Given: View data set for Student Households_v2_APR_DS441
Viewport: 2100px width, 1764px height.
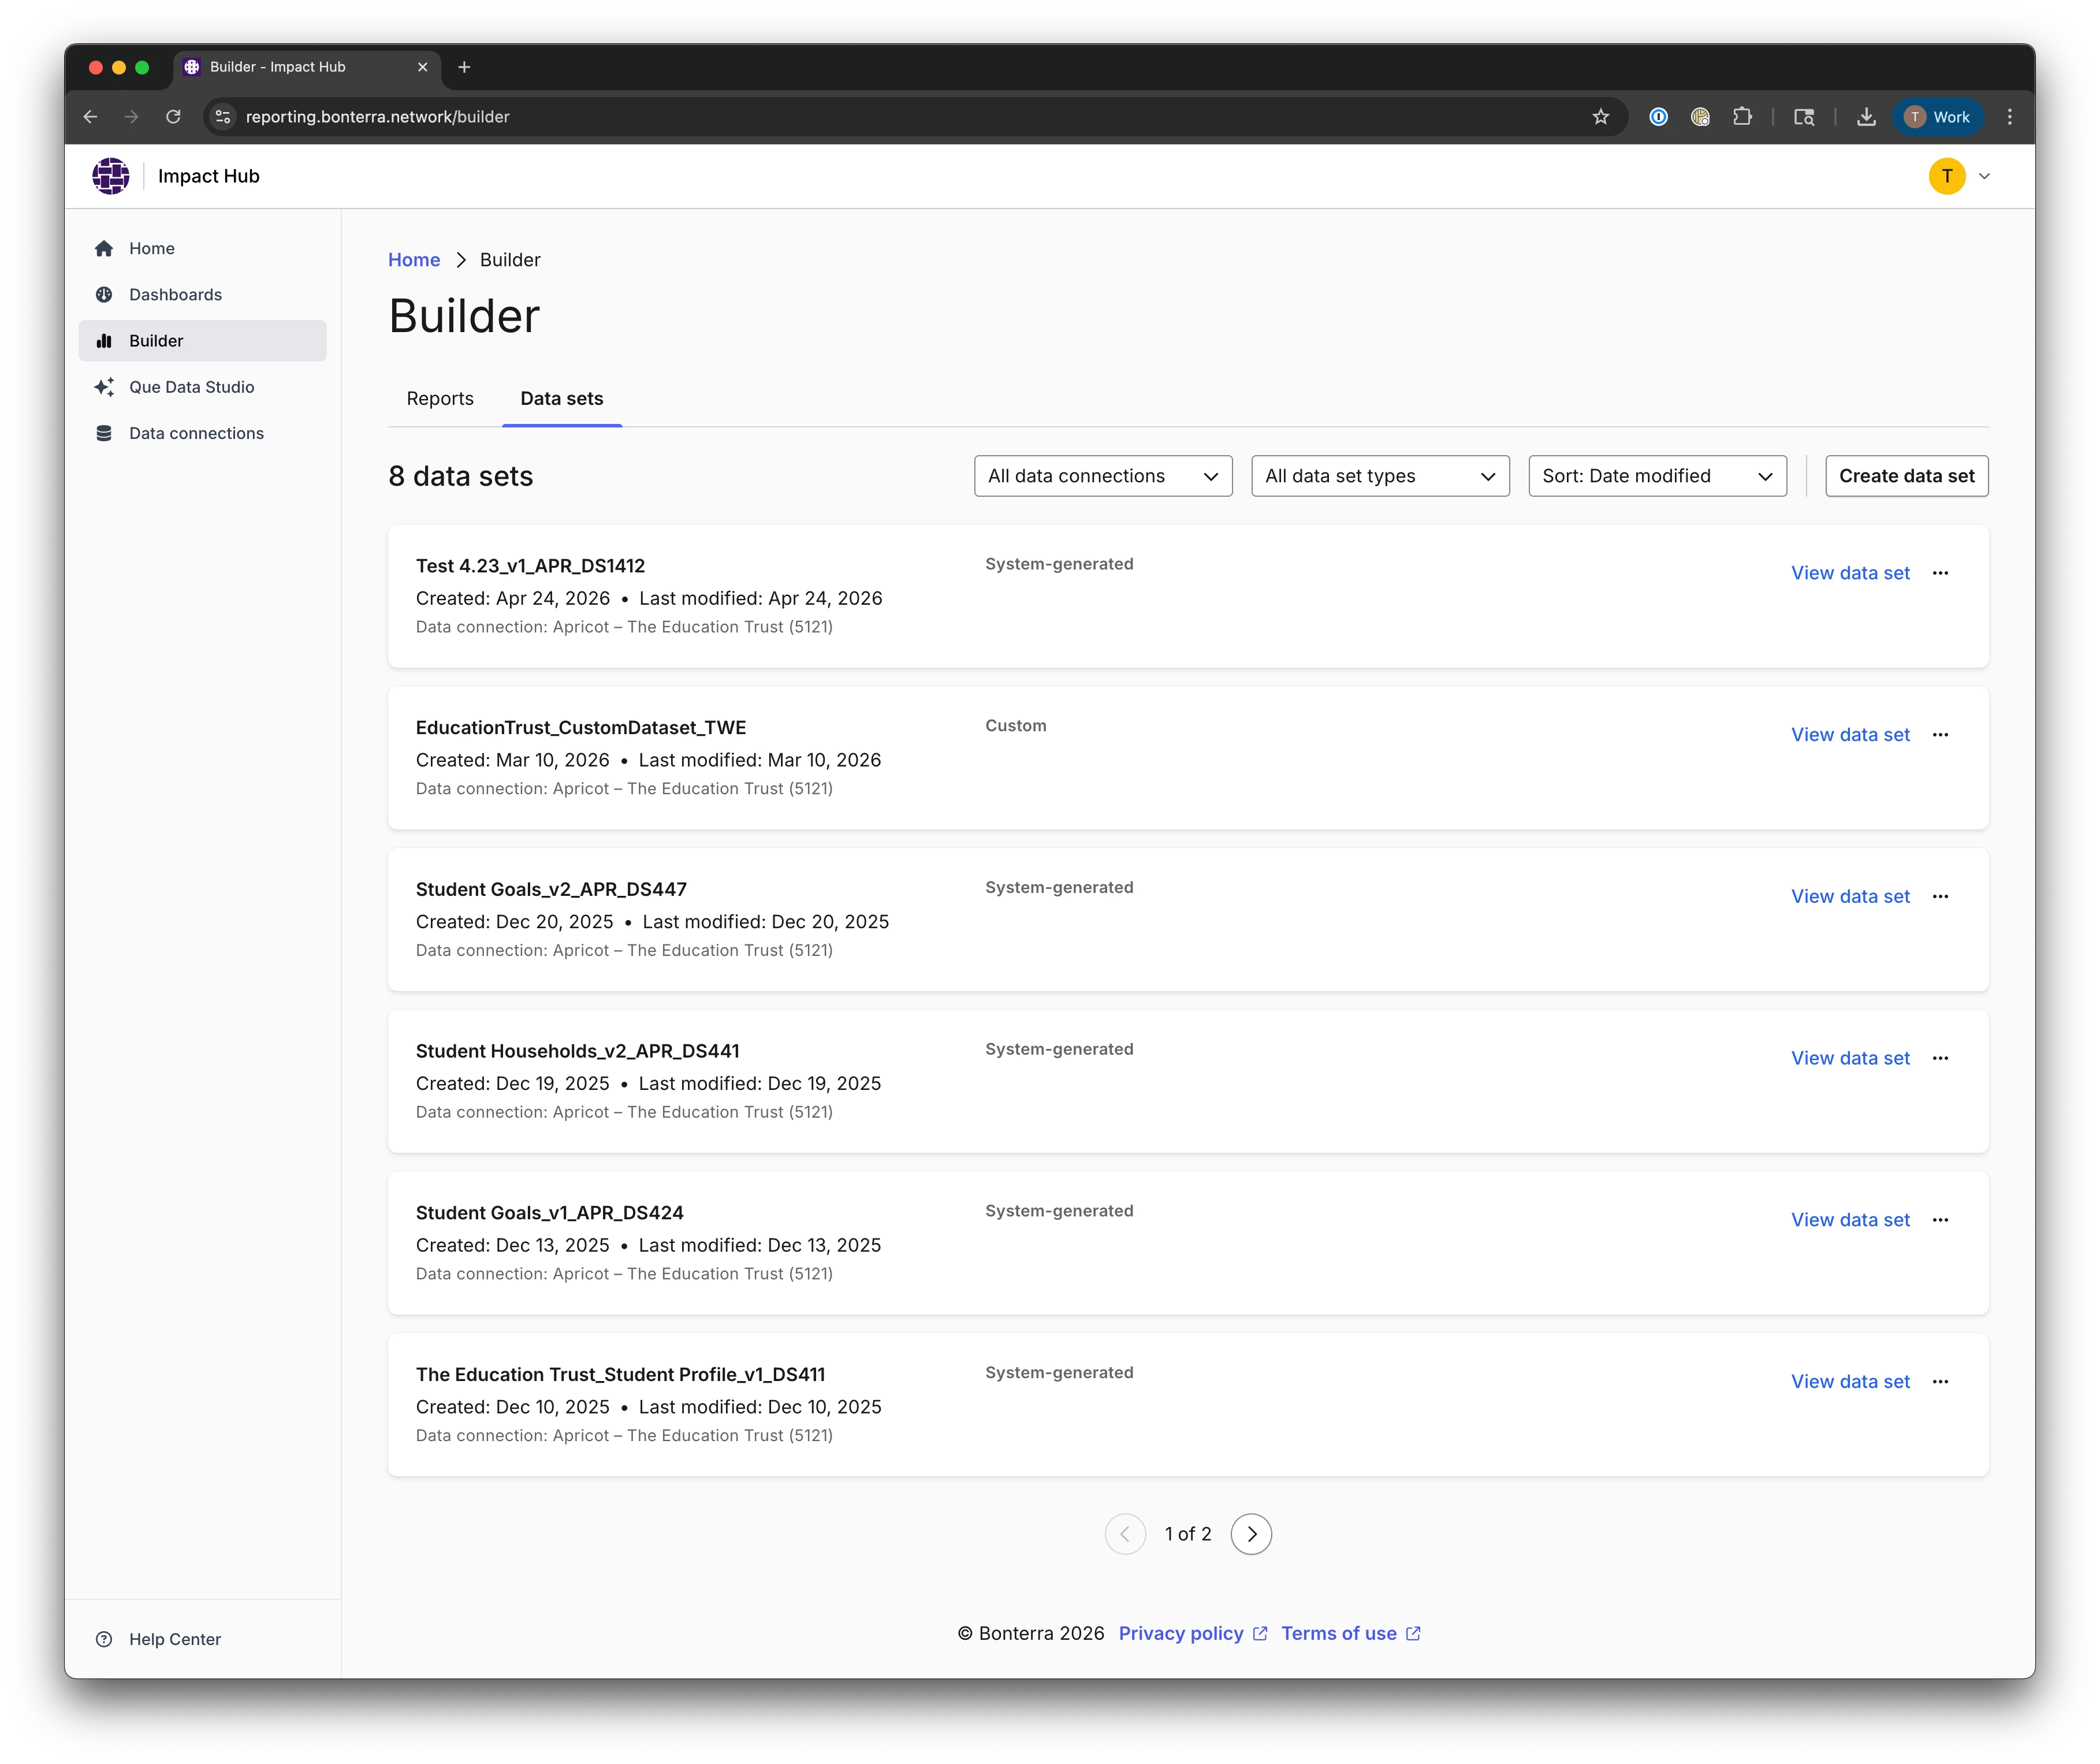Looking at the screenshot, I should [1850, 1058].
